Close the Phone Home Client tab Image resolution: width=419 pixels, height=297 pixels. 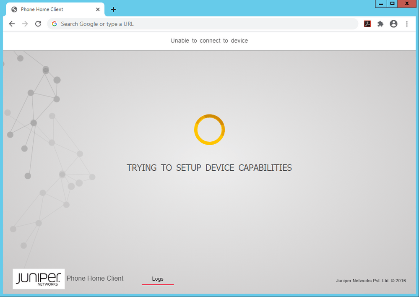(x=98, y=9)
